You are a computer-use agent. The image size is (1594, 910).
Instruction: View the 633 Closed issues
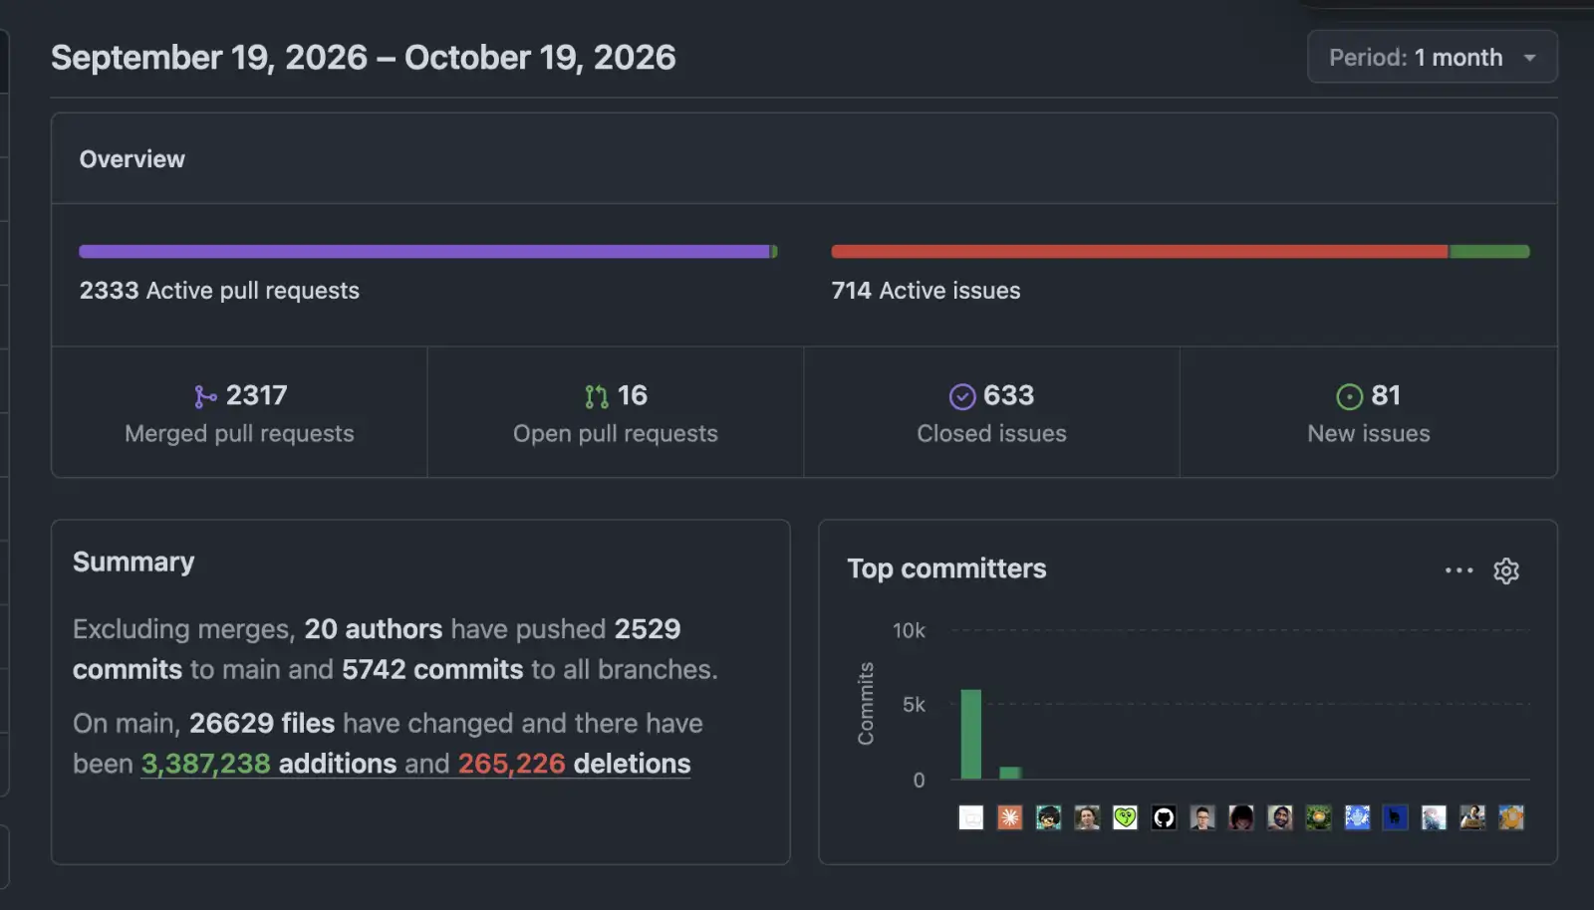coord(991,412)
